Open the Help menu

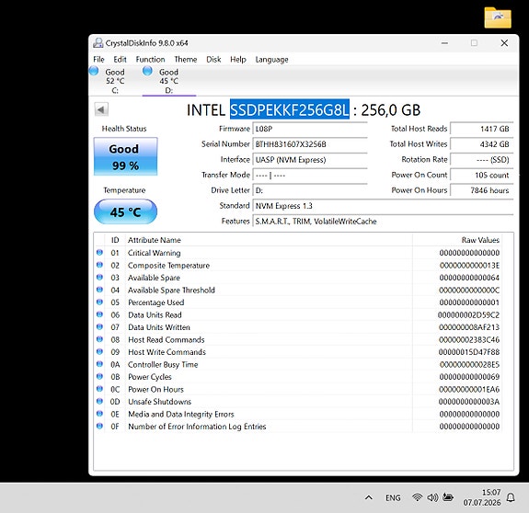[238, 60]
